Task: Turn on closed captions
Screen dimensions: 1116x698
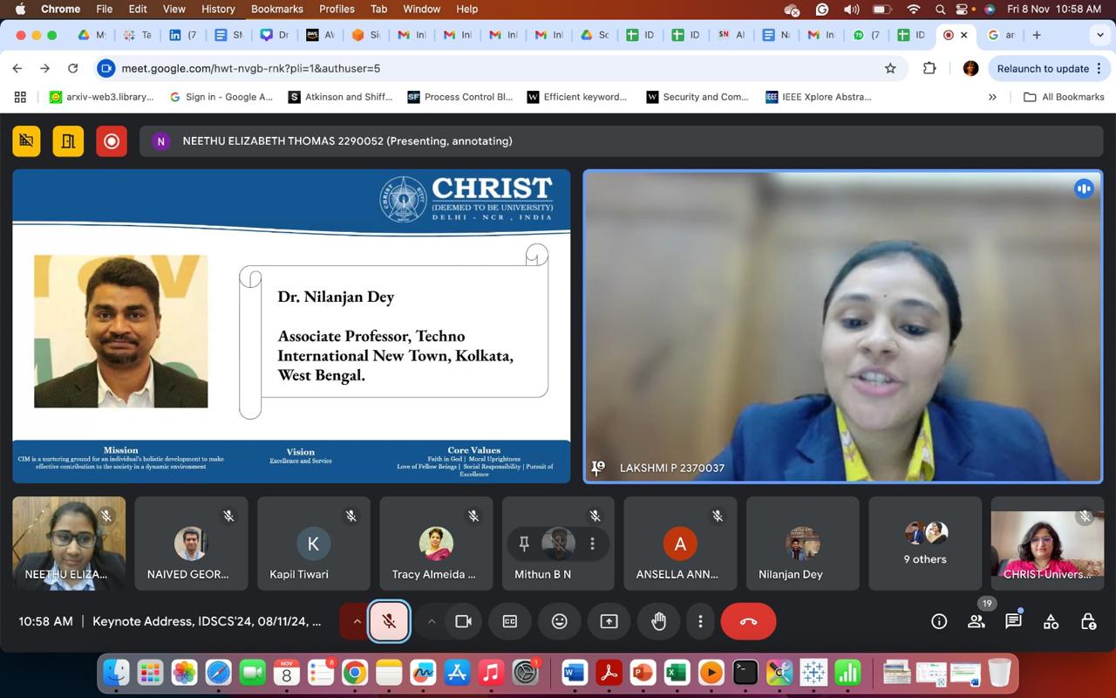Action: 510,621
